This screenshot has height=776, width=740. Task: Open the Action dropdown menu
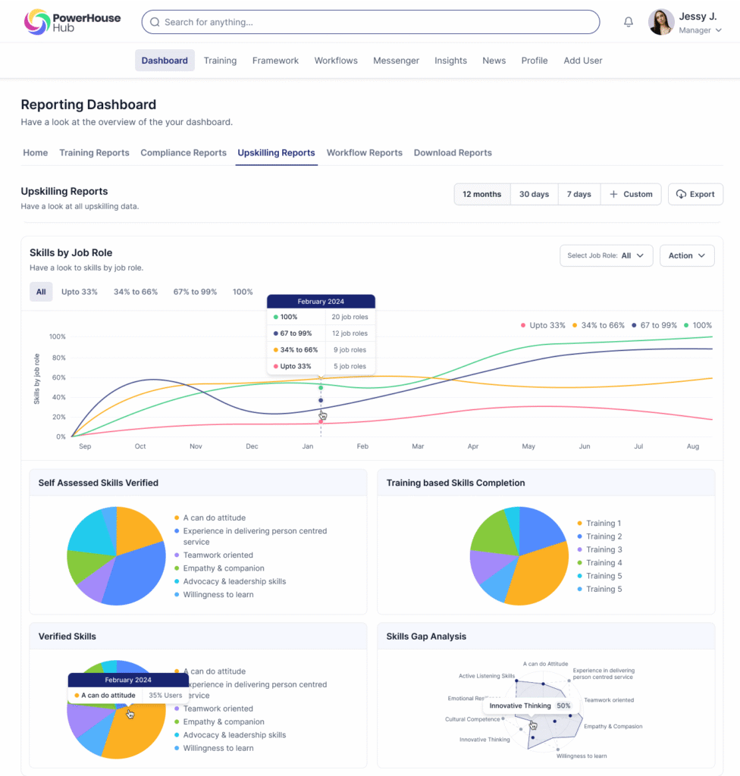point(686,255)
